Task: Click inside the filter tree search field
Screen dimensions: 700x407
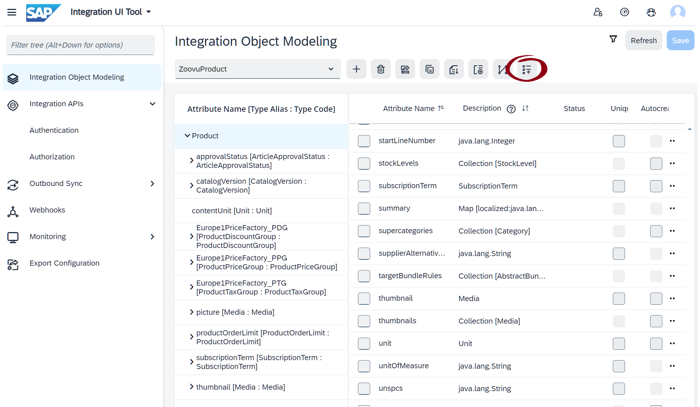Action: pos(80,45)
